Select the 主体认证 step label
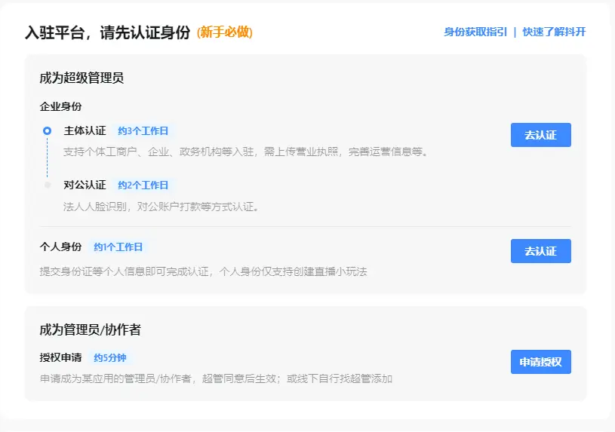 (85, 131)
